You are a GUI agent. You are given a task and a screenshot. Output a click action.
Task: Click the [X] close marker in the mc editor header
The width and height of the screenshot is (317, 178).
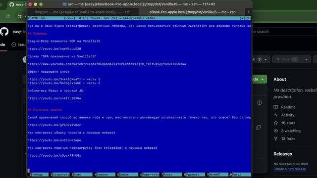click(x=248, y=18)
